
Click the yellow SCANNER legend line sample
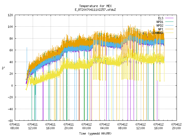169,33
